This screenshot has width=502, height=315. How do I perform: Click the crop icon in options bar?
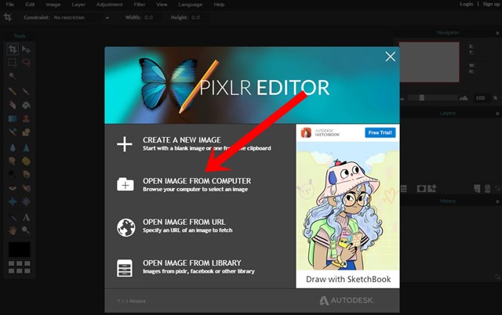(x=8, y=17)
